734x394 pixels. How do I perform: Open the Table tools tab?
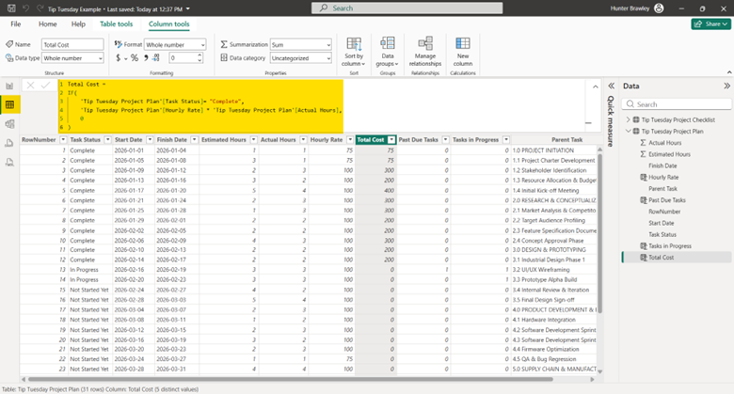(x=117, y=24)
